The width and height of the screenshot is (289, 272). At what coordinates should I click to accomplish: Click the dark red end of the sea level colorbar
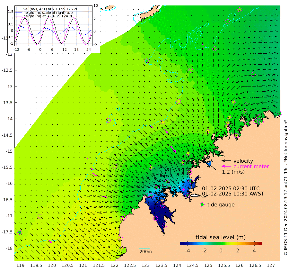(260, 243)
